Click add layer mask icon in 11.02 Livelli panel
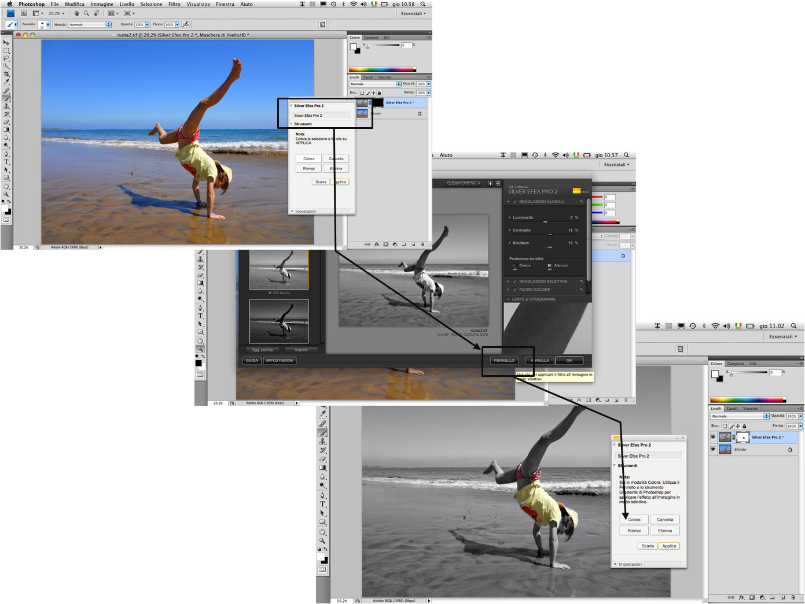Image resolution: width=805 pixels, height=604 pixels. click(752, 597)
